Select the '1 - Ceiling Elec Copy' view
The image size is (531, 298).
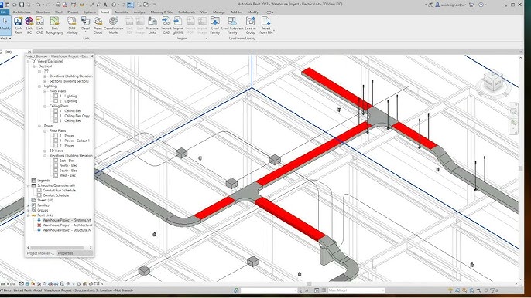75,116
